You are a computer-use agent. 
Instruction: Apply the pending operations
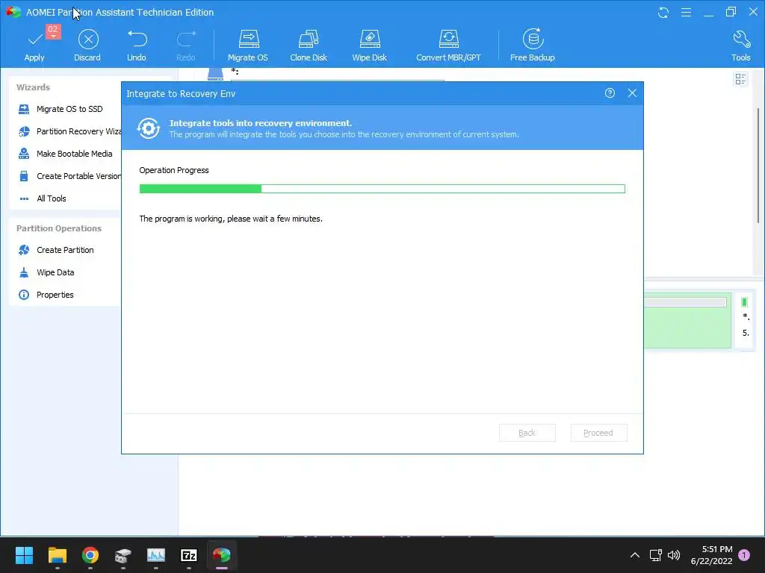34,46
